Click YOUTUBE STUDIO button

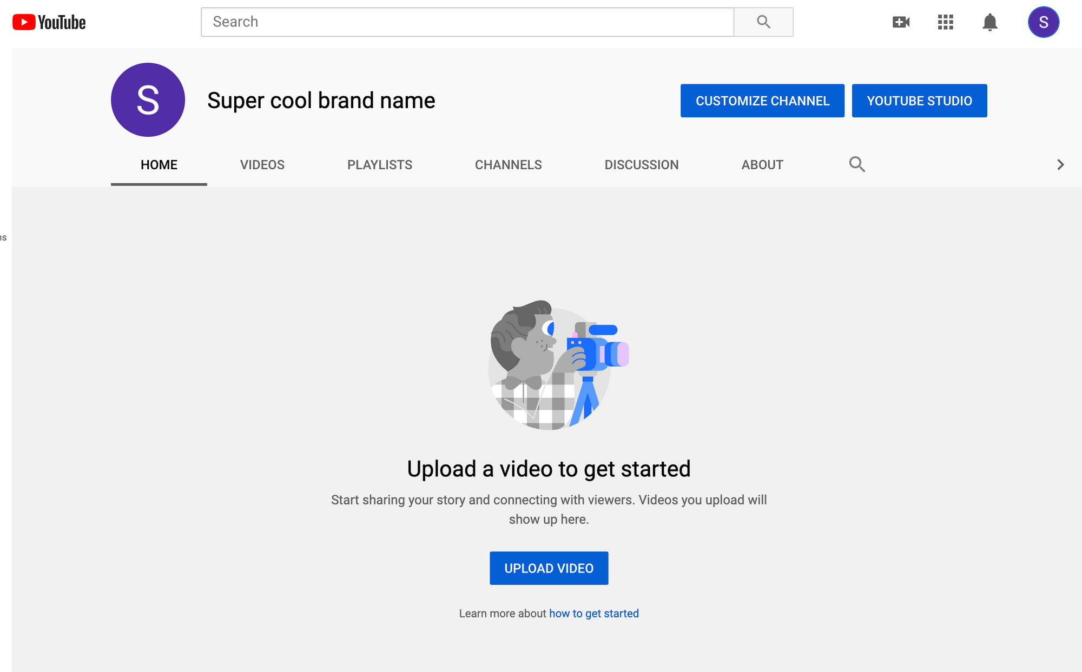919,101
